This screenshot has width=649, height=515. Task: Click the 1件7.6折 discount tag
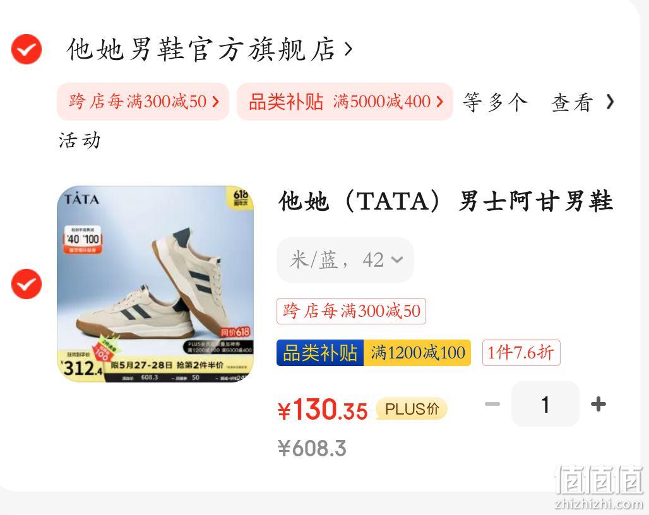pos(521,353)
